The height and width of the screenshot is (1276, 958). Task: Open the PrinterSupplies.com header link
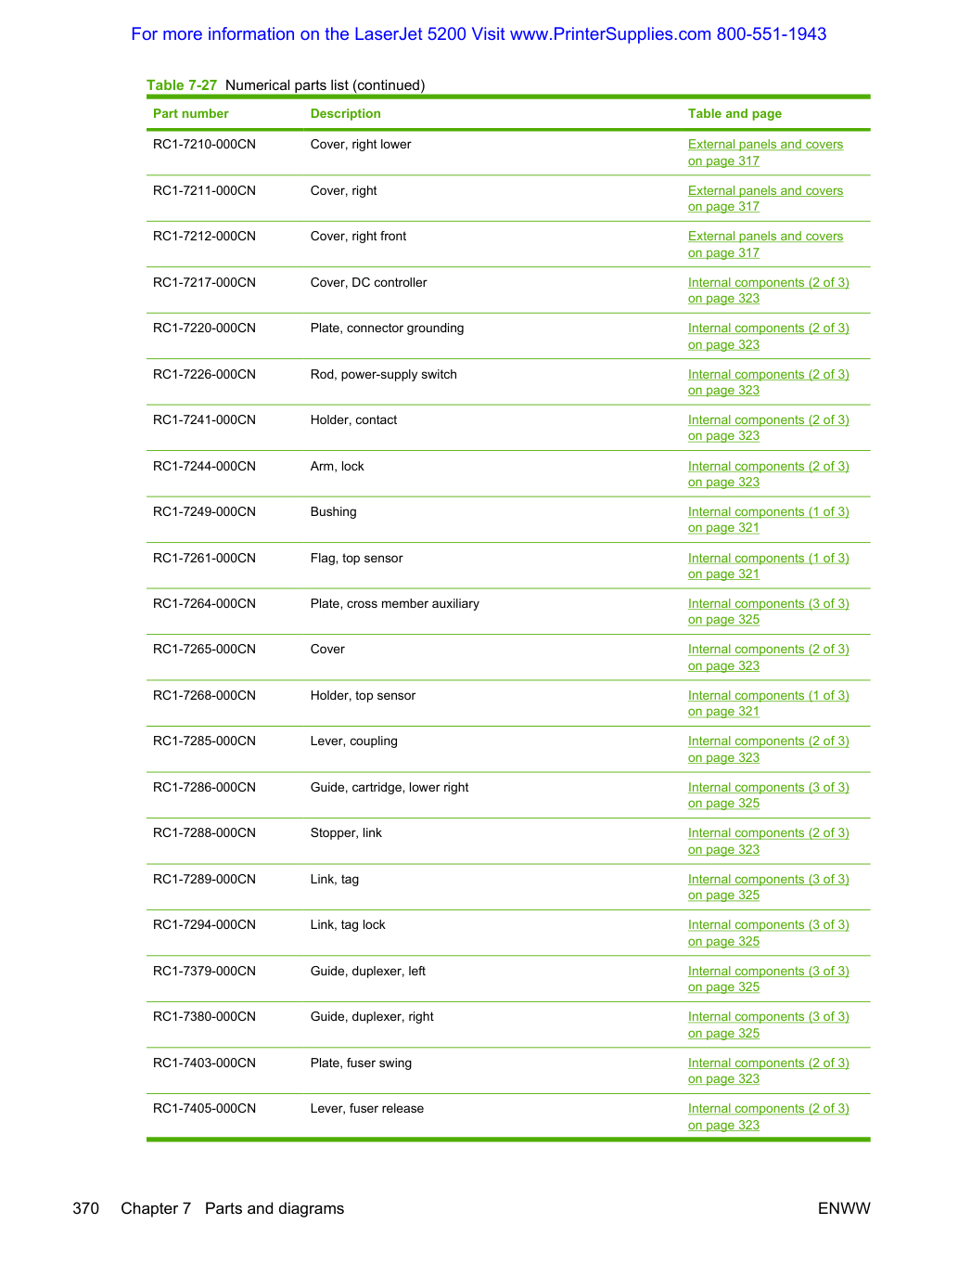pos(479,34)
